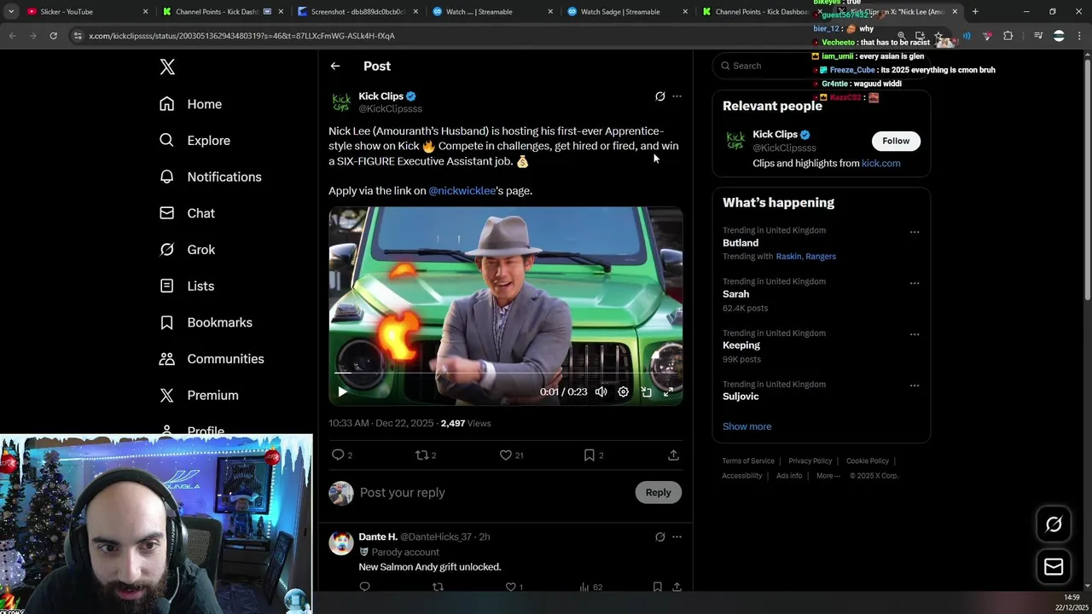
Task: View stats on Dante H. reply
Action: 590,587
